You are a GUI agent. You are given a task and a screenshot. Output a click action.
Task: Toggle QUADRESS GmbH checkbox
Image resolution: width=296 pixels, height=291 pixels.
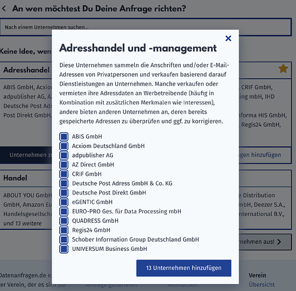(64, 221)
